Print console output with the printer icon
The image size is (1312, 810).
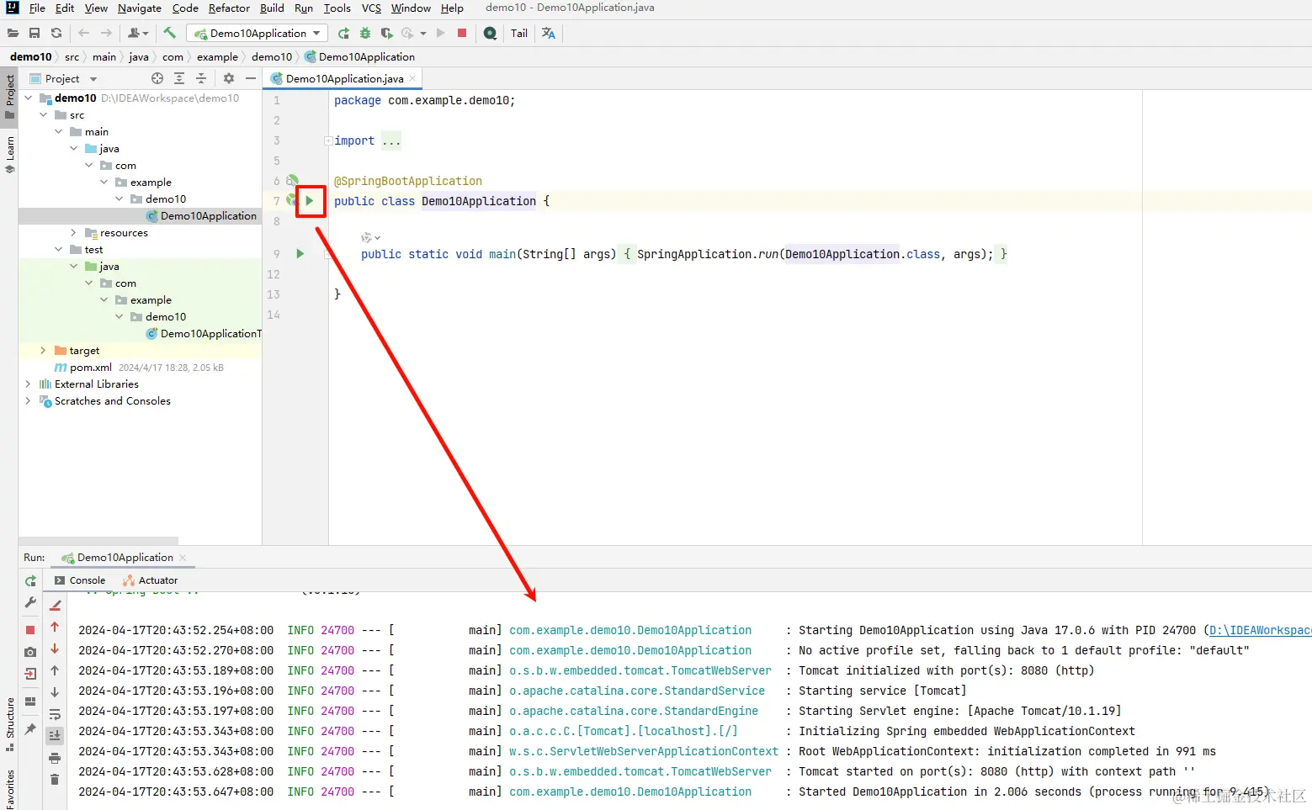55,758
